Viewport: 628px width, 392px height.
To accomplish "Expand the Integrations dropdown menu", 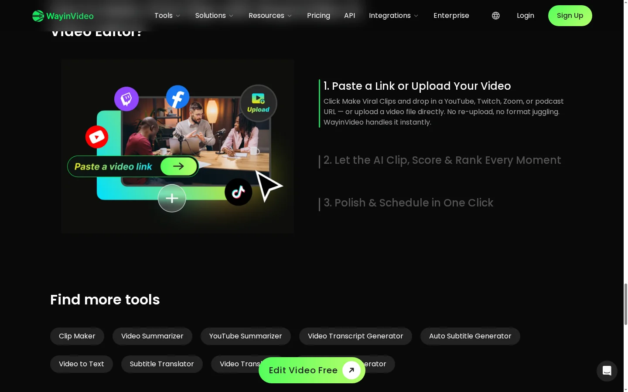I will (393, 16).
